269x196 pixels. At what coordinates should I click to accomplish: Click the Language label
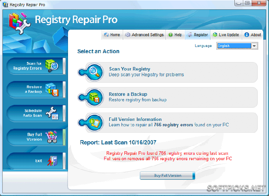coord(203,46)
